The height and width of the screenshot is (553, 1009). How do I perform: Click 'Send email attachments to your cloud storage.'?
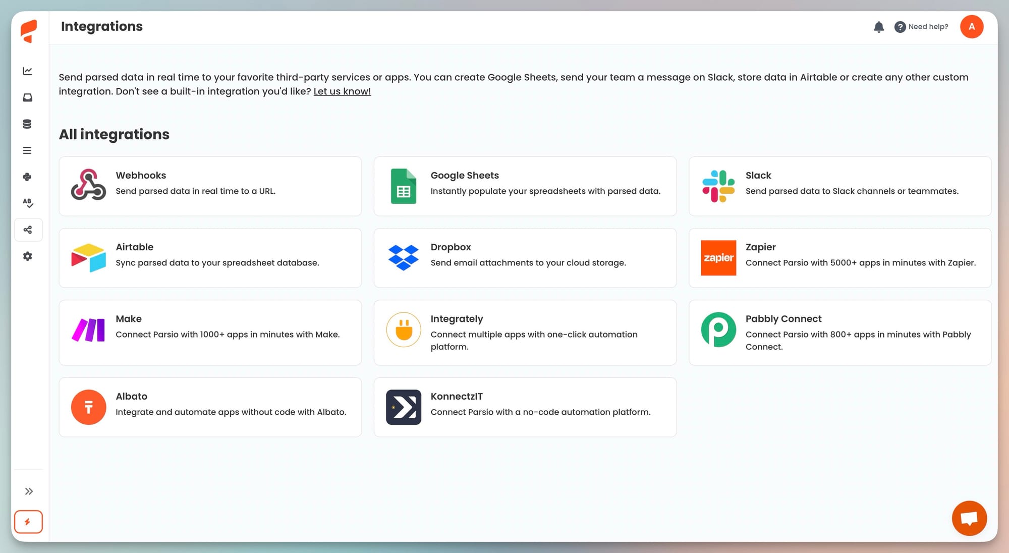pos(528,263)
